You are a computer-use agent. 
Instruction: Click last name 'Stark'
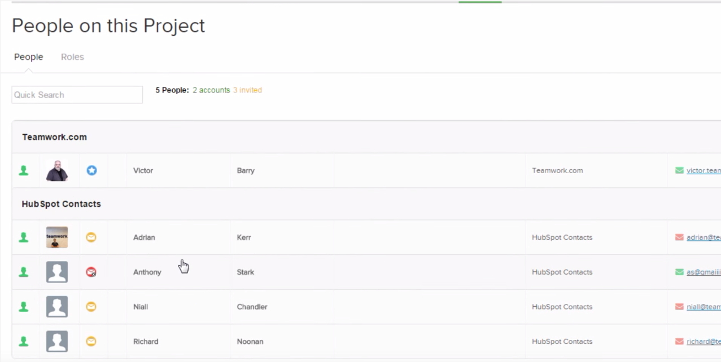click(x=246, y=272)
